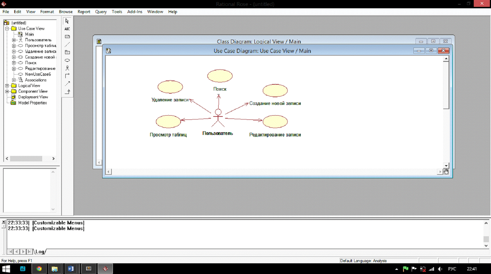Select NewUseCase6 in the browser tree

(x=38, y=74)
